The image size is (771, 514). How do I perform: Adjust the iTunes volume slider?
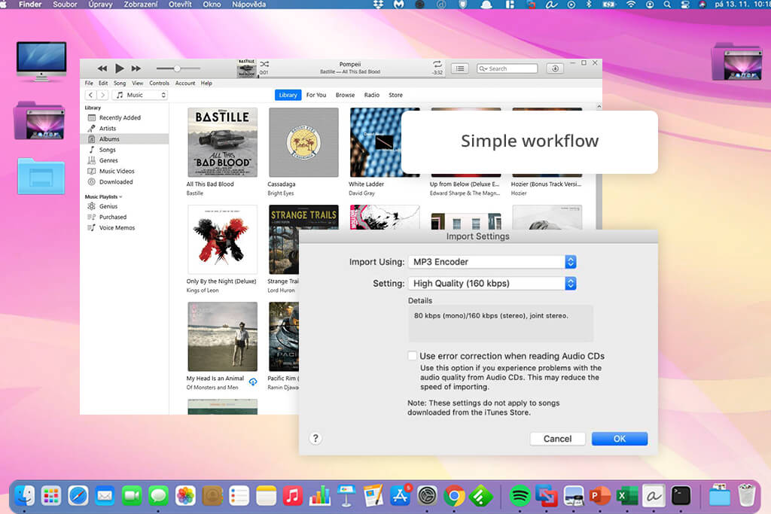coord(178,68)
